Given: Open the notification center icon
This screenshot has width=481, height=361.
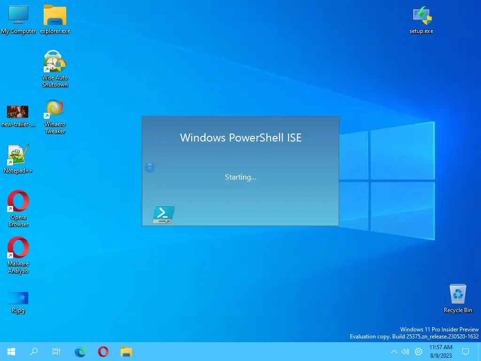Looking at the screenshot, I should [x=465, y=352].
